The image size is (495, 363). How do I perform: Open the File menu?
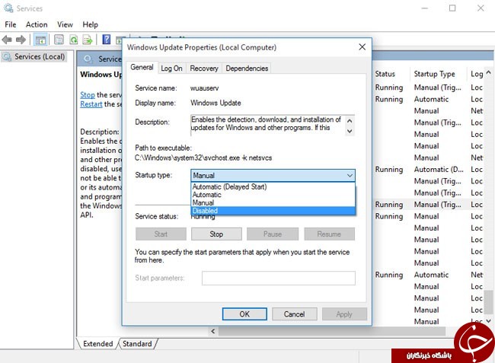(11, 24)
